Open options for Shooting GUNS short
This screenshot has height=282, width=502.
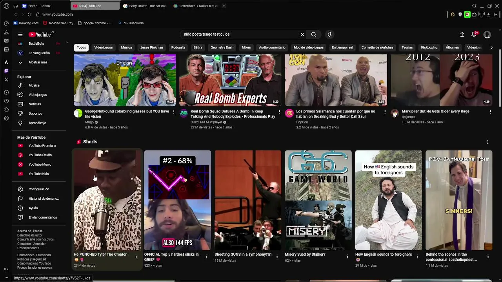point(277,257)
